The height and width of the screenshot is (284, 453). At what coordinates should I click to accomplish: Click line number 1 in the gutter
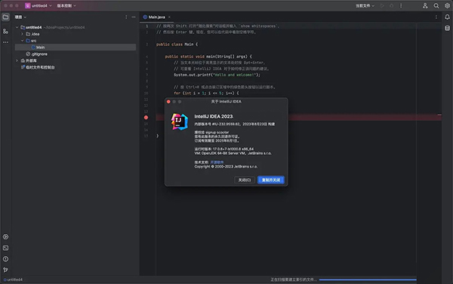coord(146,26)
